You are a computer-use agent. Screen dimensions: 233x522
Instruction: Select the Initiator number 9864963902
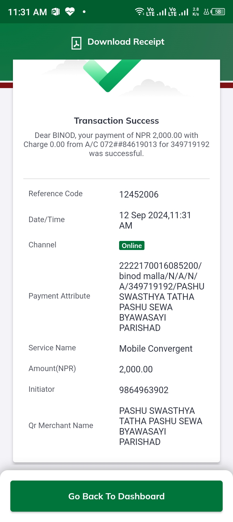click(x=144, y=390)
